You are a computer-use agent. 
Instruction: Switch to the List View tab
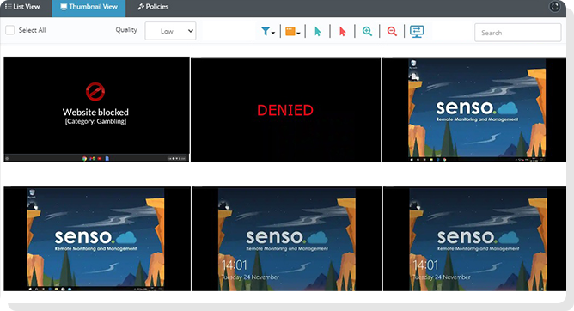coord(22,7)
